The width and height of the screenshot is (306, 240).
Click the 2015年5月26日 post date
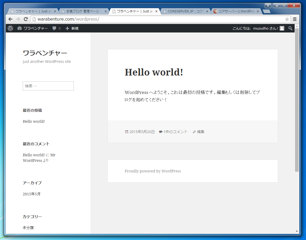[142, 132]
